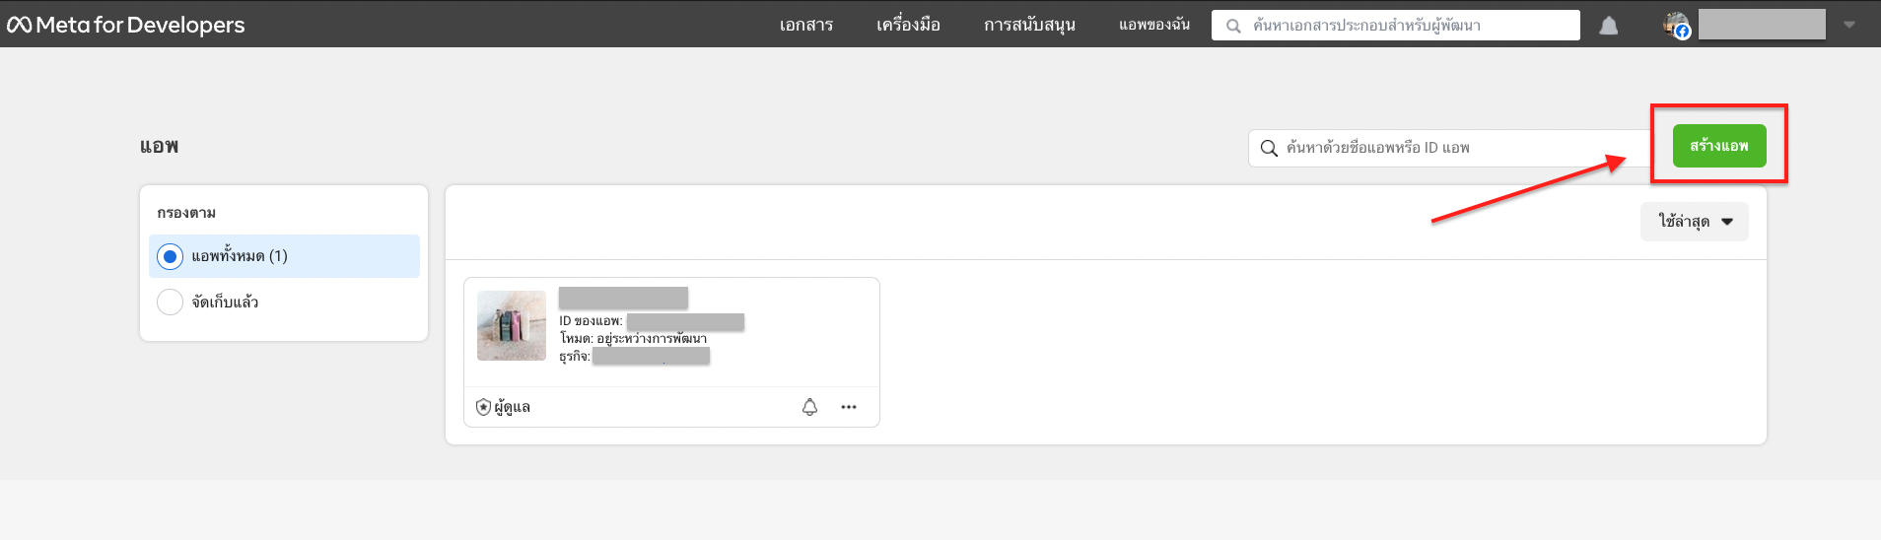Click the magnifier icon in app search

tap(1269, 148)
